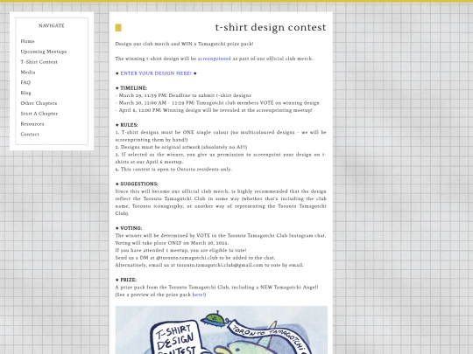473x354 pixels.
Task: Open T-Shirt Contest in sidebar
Action: tap(39, 62)
